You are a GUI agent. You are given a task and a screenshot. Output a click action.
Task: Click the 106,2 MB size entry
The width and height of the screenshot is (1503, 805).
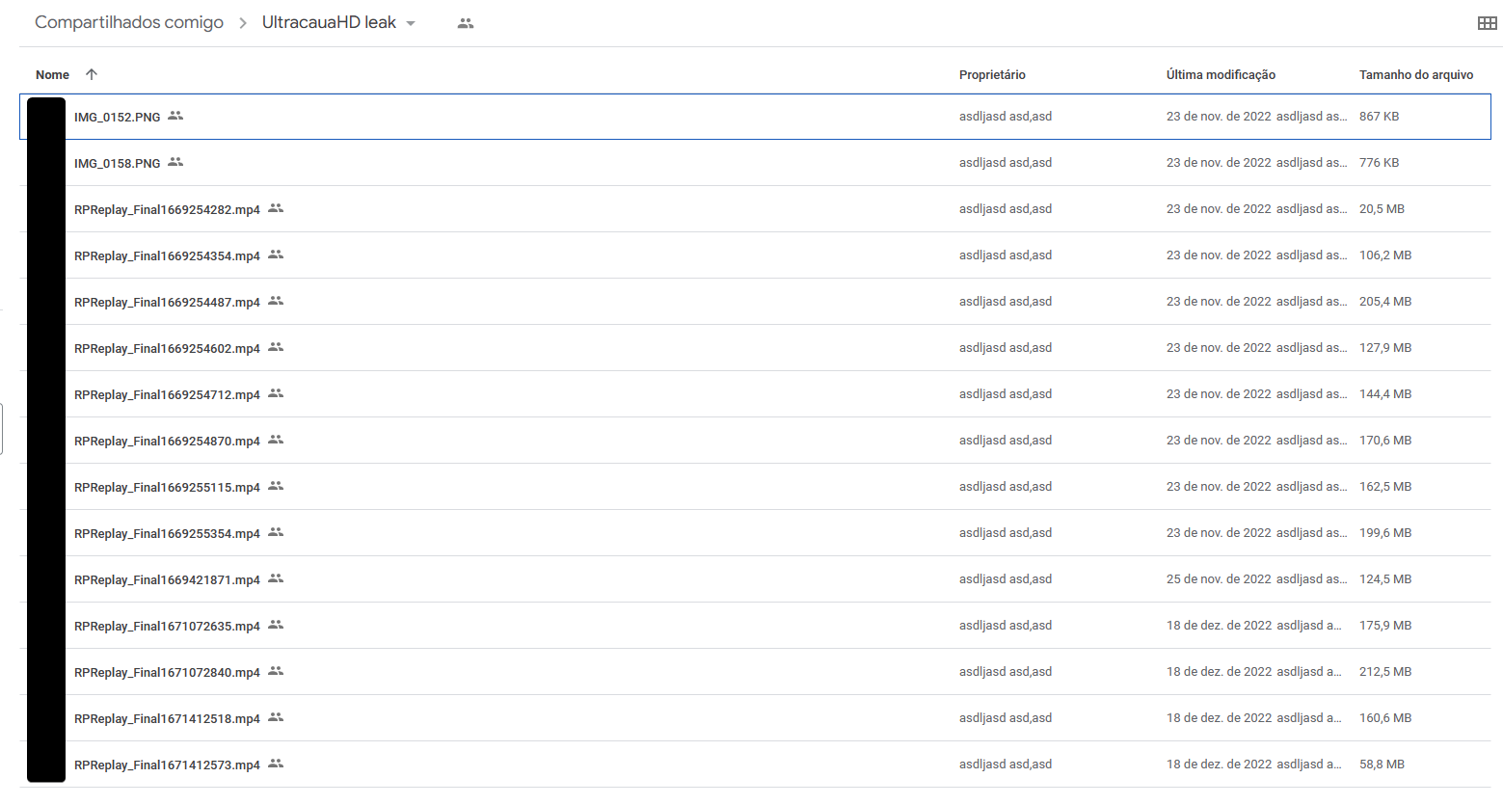coord(1385,255)
